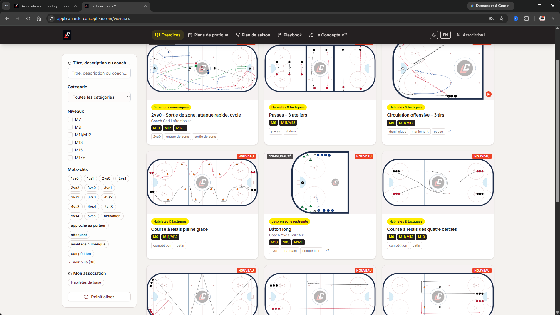560x315 pixels.
Task: Toggle dark mode moon icon
Action: pos(434,35)
